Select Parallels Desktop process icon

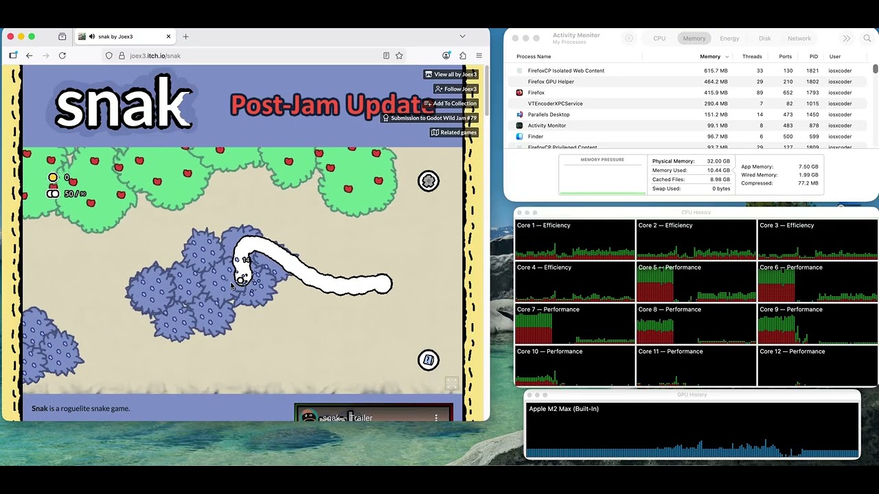(520, 115)
